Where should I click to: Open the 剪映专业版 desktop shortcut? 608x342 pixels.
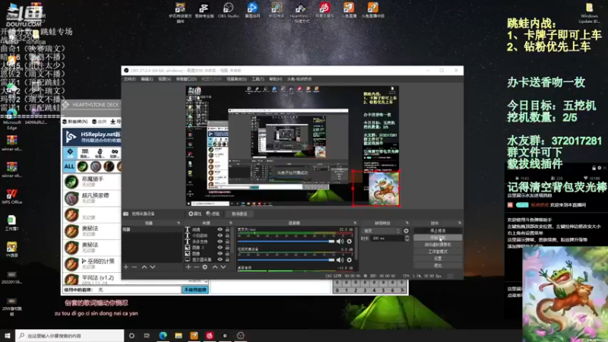pos(204,11)
